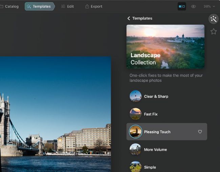Open the Export tab
This screenshot has width=220, height=172.
[x=94, y=6]
